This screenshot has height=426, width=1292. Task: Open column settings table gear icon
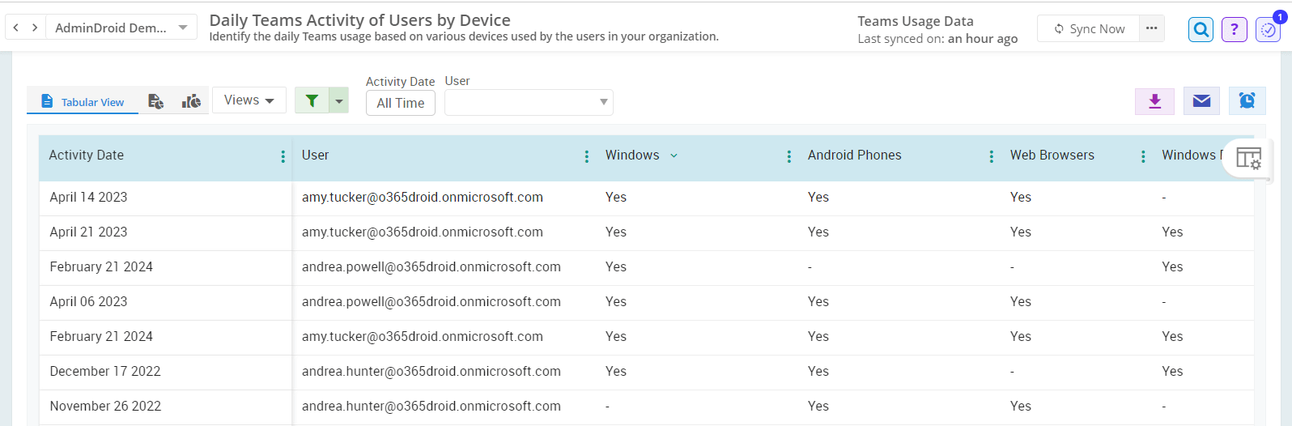pos(1248,157)
